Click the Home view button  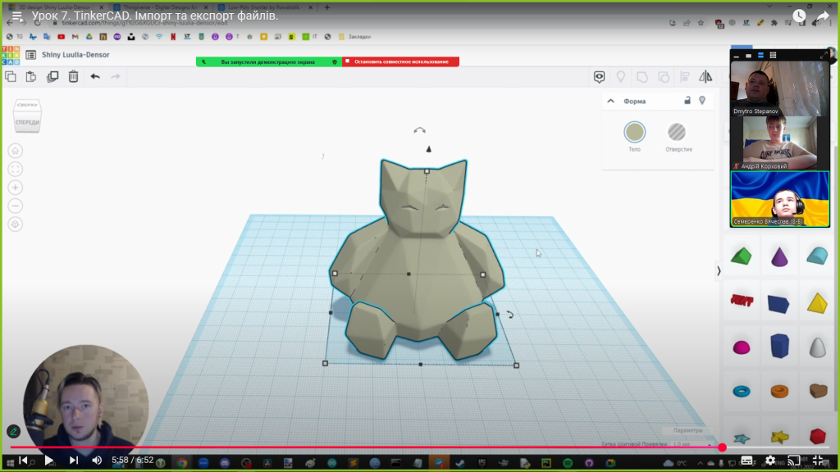point(16,151)
